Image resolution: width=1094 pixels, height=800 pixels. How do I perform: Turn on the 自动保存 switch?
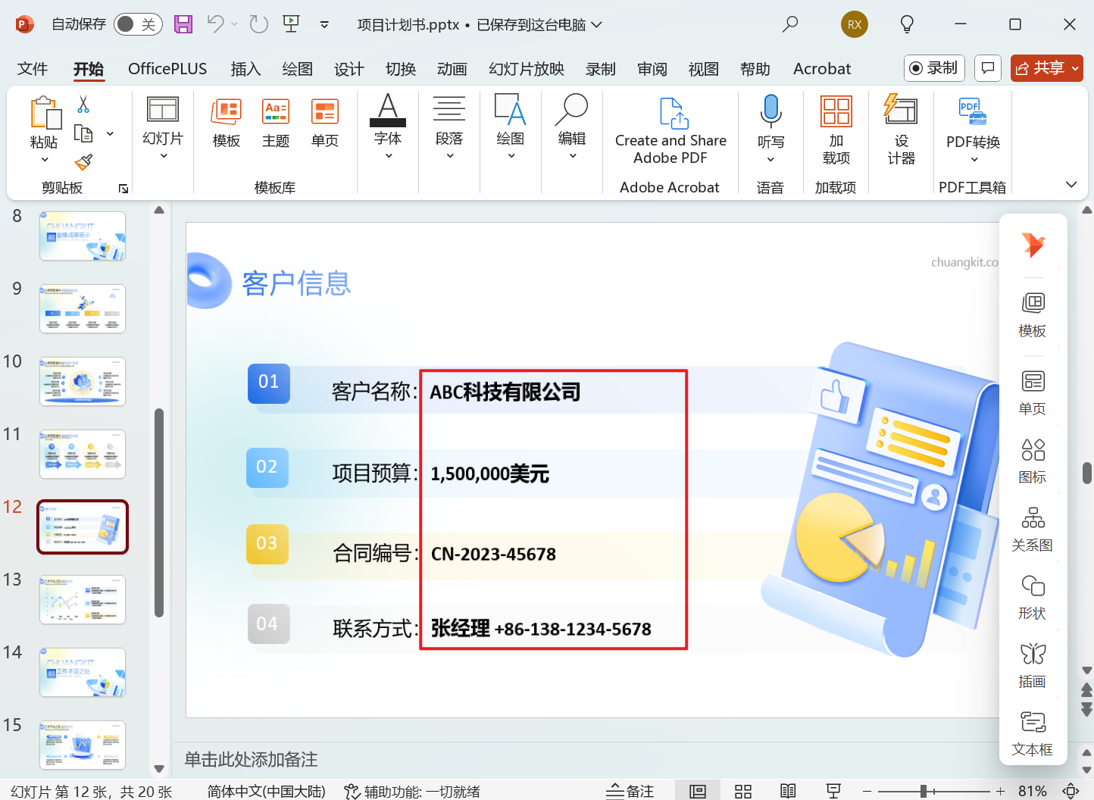coord(137,24)
